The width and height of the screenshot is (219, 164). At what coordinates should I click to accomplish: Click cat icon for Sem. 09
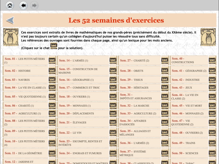point(52,132)
